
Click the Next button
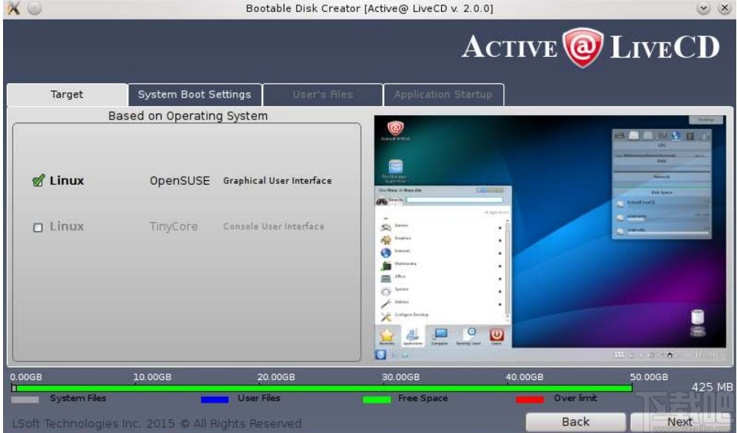pyautogui.click(x=679, y=422)
